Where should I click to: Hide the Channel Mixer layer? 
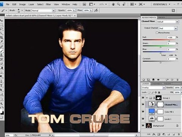pos(143,105)
